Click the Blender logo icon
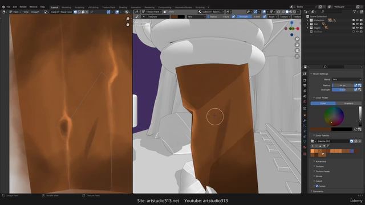 tap(3, 7)
